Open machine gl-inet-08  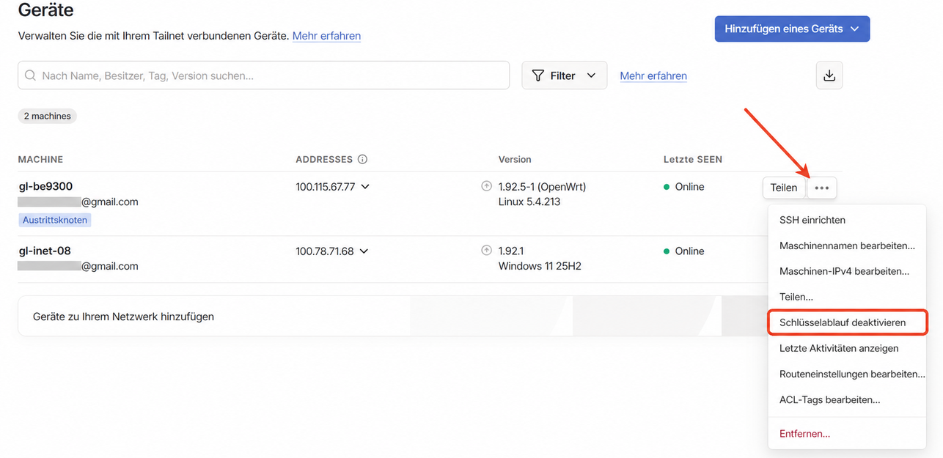tap(45, 251)
